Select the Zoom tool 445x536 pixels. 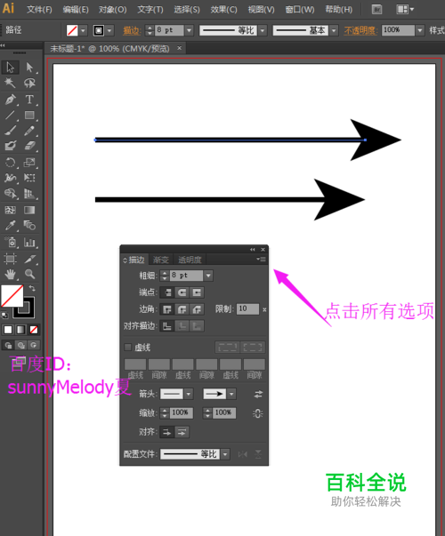pos(29,274)
